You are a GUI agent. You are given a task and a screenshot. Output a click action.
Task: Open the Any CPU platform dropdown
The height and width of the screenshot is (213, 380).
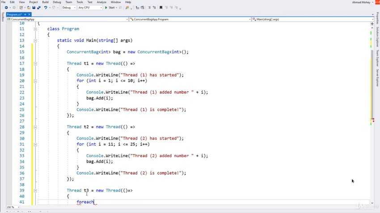(x=90, y=8)
